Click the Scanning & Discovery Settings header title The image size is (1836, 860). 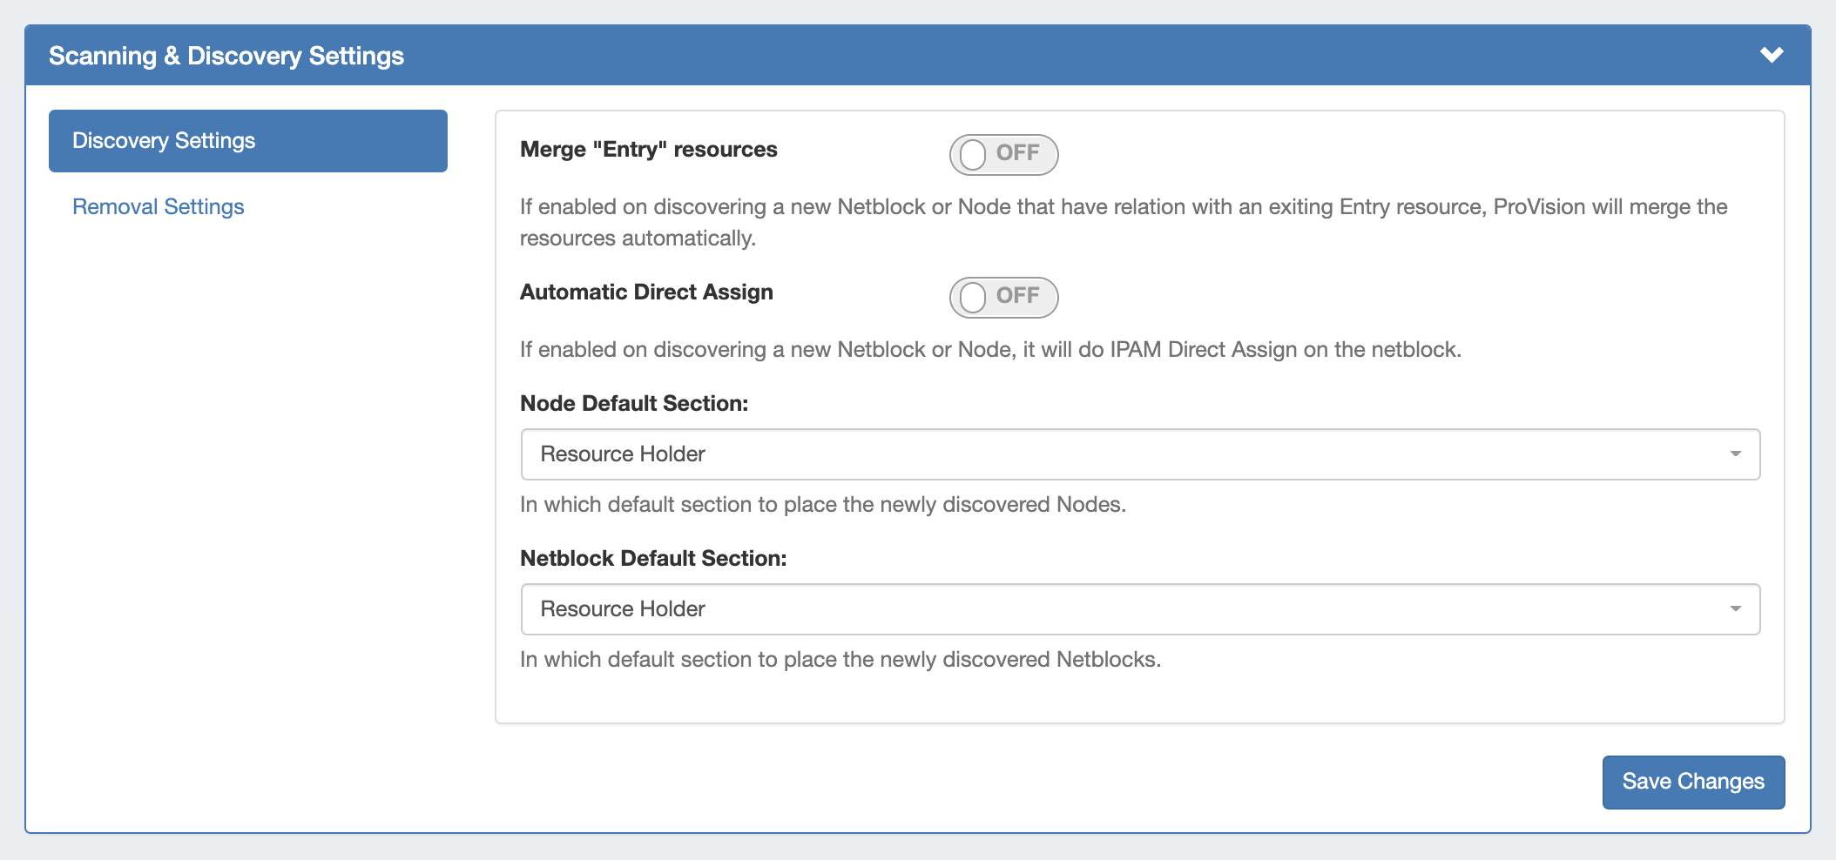(226, 56)
